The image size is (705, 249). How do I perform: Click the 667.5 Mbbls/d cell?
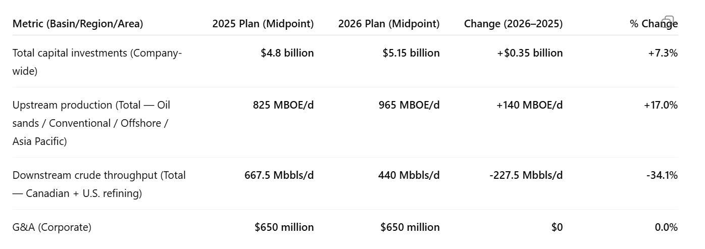click(x=279, y=175)
